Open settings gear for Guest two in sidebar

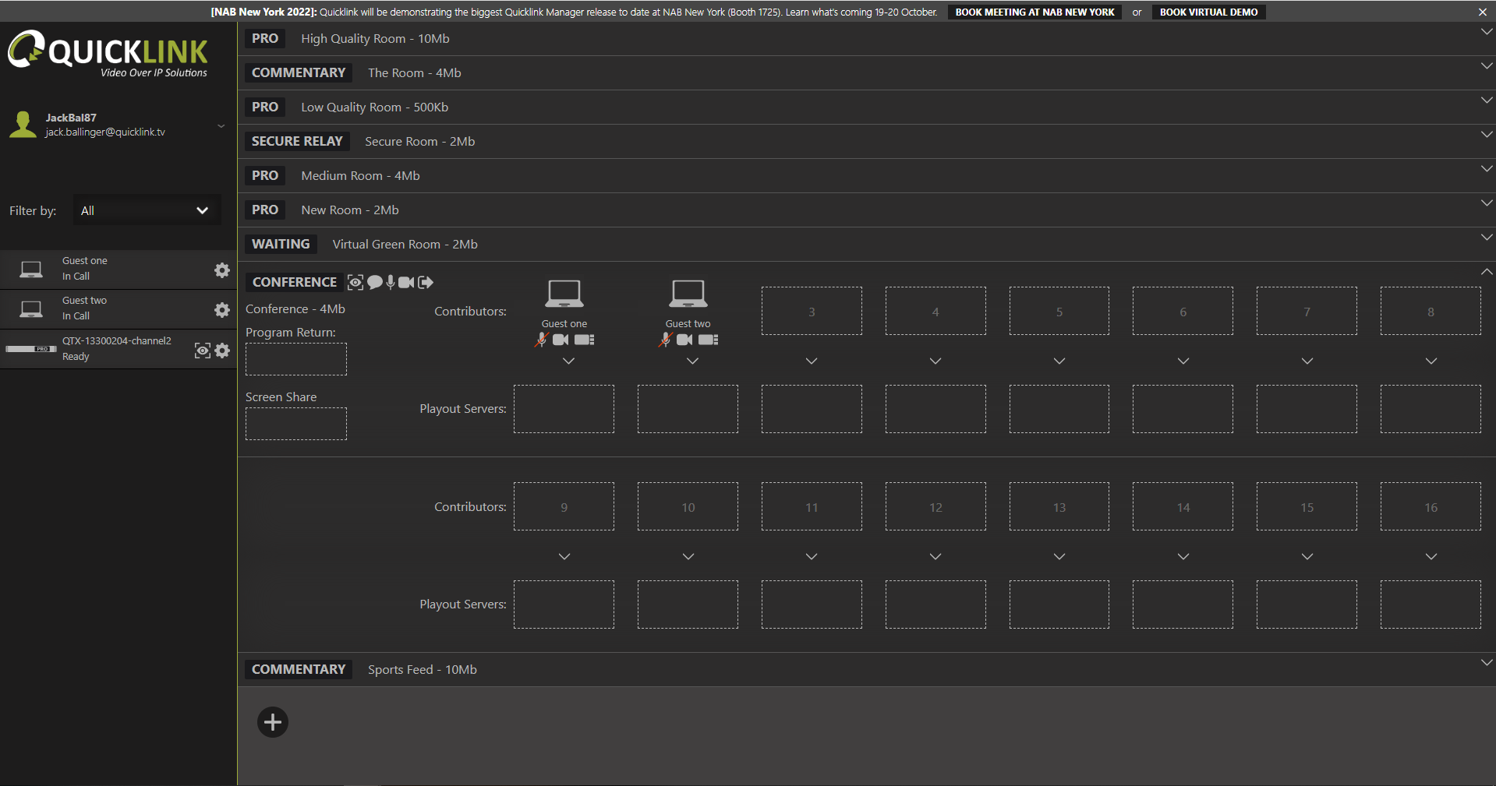coord(222,309)
